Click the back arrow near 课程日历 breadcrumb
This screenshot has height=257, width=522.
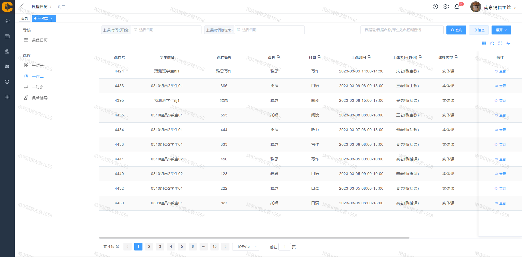point(22,7)
